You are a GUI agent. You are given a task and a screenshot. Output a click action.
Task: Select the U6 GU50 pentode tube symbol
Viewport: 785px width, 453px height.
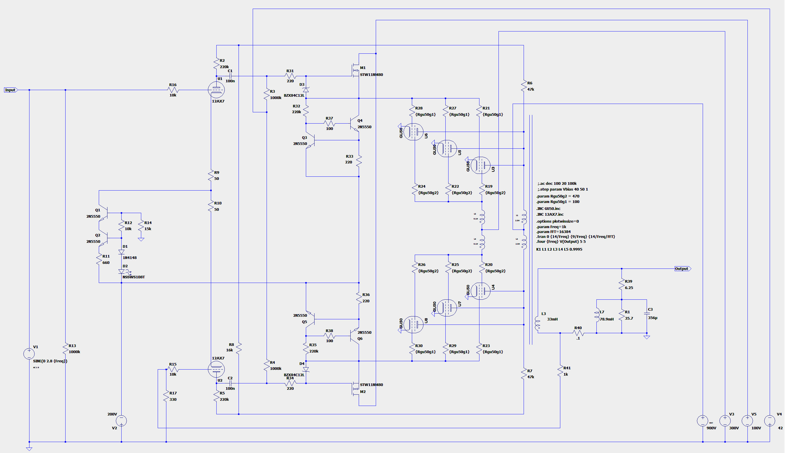point(413,132)
